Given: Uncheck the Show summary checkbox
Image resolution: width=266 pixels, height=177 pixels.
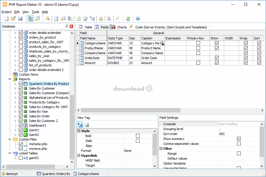Looking at the screenshot, I should 239,139.
